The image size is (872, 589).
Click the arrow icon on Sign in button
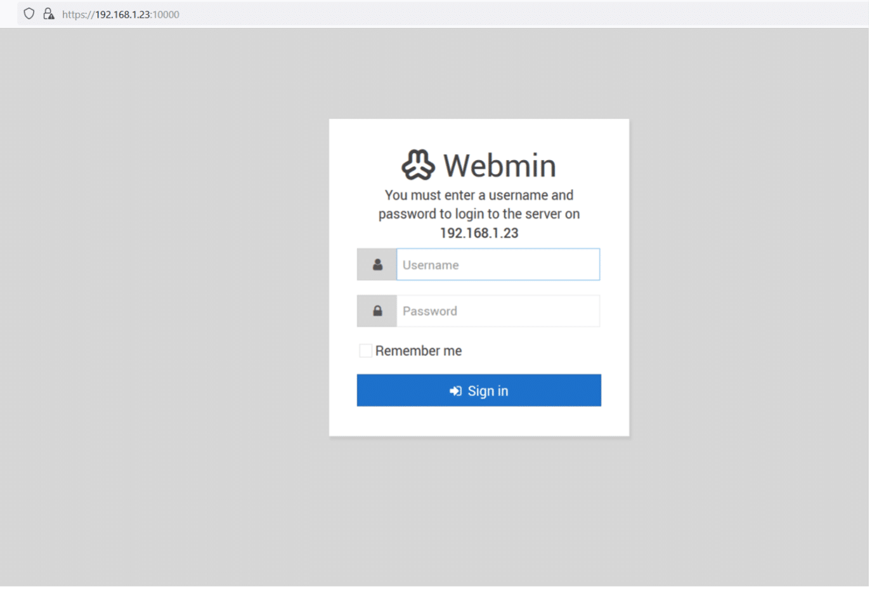(455, 391)
